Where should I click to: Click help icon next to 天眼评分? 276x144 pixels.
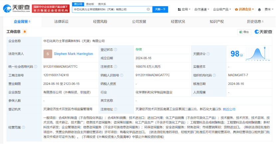point(209,54)
